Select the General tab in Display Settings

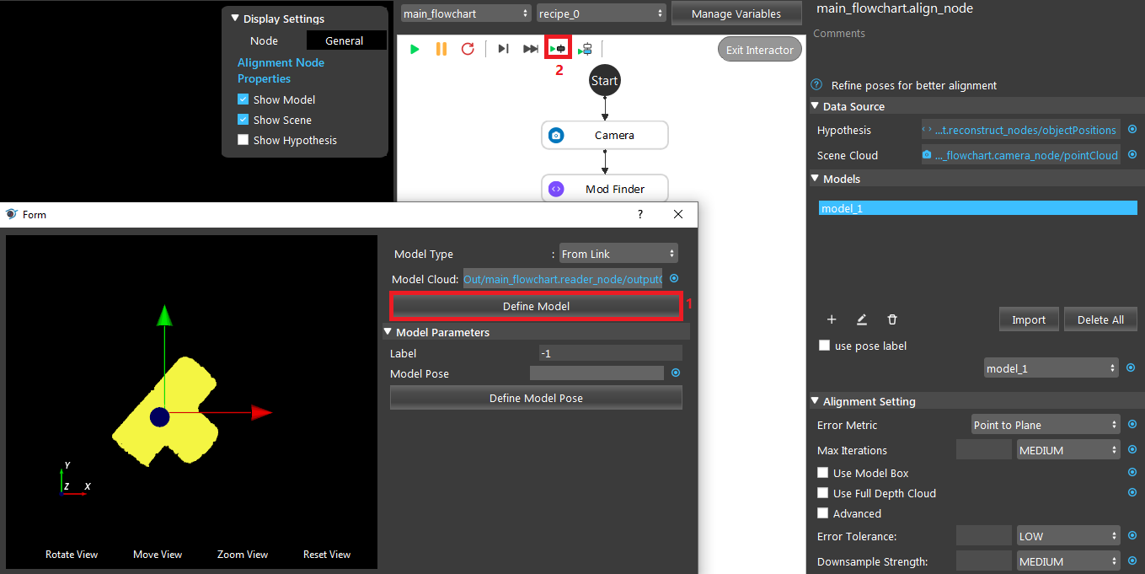pyautogui.click(x=345, y=40)
